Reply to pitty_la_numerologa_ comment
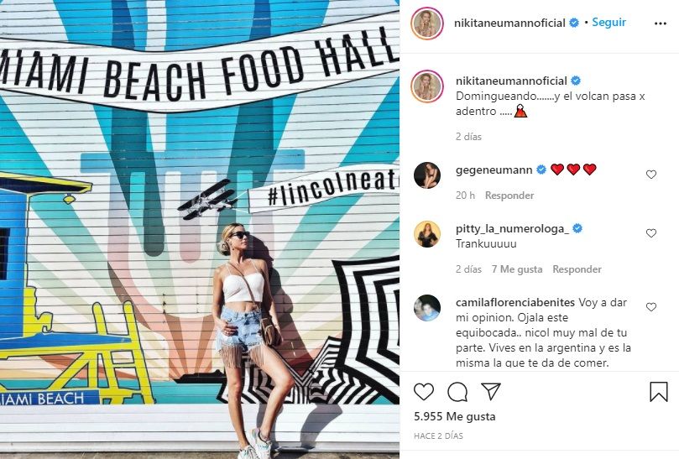This screenshot has height=459, width=679. click(x=577, y=269)
